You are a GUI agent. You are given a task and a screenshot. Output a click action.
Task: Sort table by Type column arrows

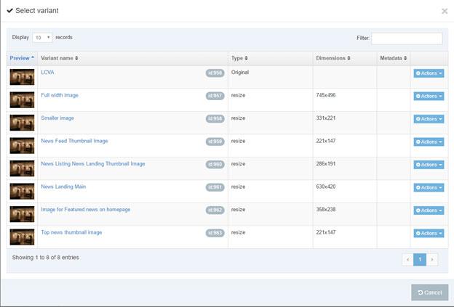[246, 58]
